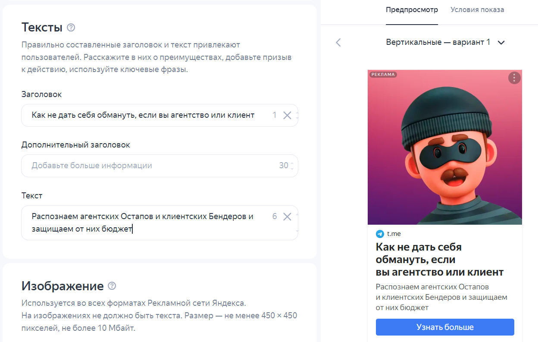538x342 pixels.
Task: Clear the Текст field with the X icon
Action: [287, 217]
